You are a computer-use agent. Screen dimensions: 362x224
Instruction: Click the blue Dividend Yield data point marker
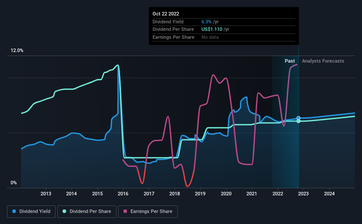pyautogui.click(x=299, y=118)
